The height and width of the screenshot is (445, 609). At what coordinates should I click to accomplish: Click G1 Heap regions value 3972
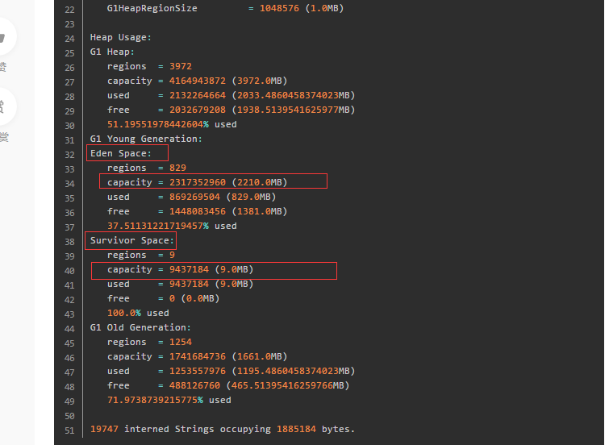[x=181, y=66]
